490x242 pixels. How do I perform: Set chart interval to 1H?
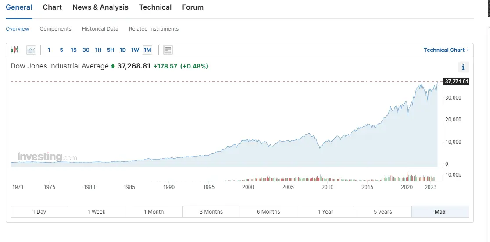pyautogui.click(x=98, y=50)
